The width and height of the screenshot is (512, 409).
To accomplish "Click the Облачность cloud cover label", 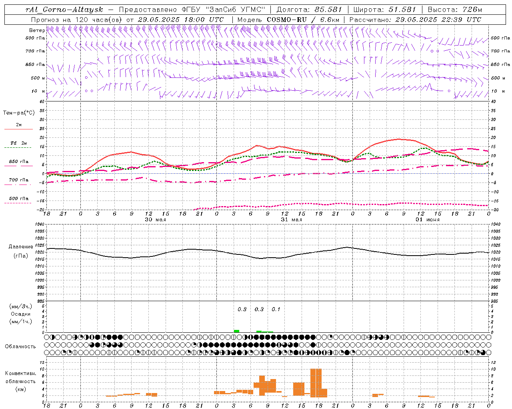I will 20,347.
